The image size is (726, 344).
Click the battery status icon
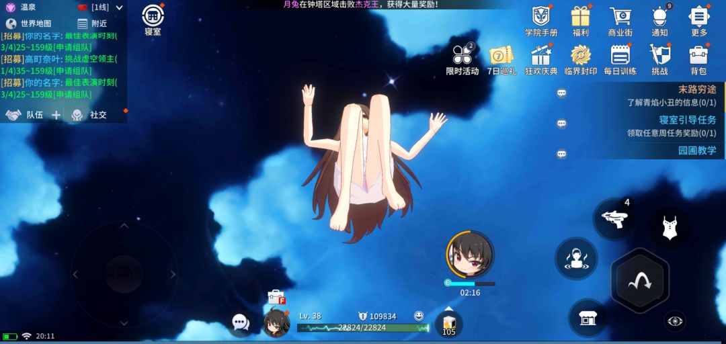tap(9, 336)
